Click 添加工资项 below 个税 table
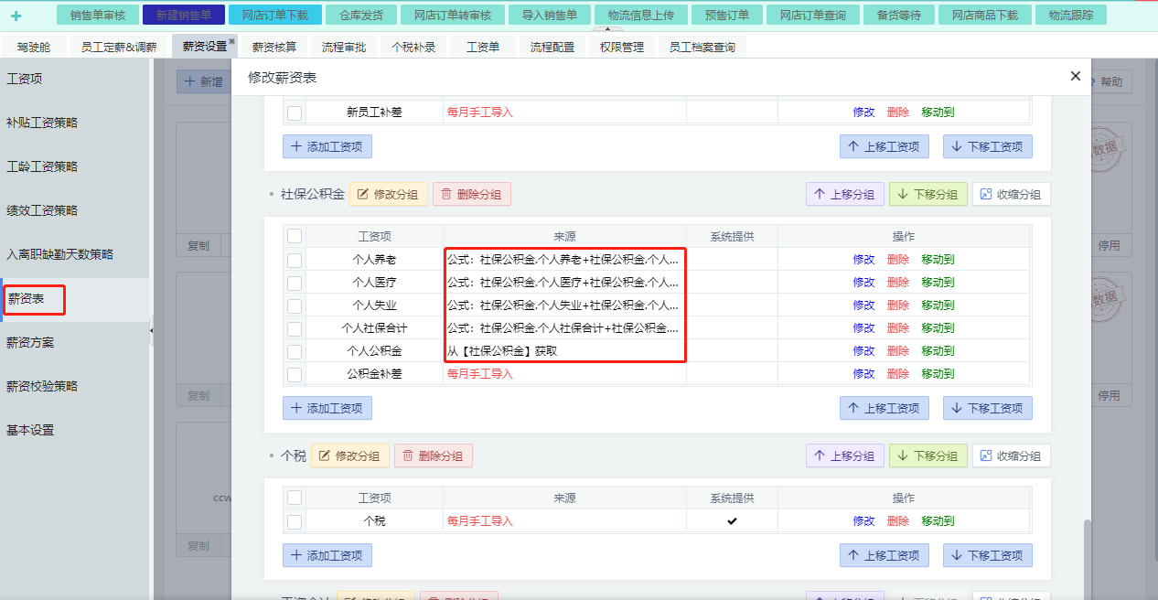Image resolution: width=1158 pixels, height=600 pixels. (327, 555)
